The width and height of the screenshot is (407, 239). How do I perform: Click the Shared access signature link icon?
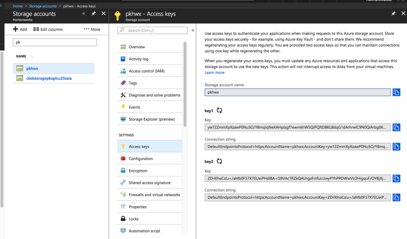coord(123,183)
